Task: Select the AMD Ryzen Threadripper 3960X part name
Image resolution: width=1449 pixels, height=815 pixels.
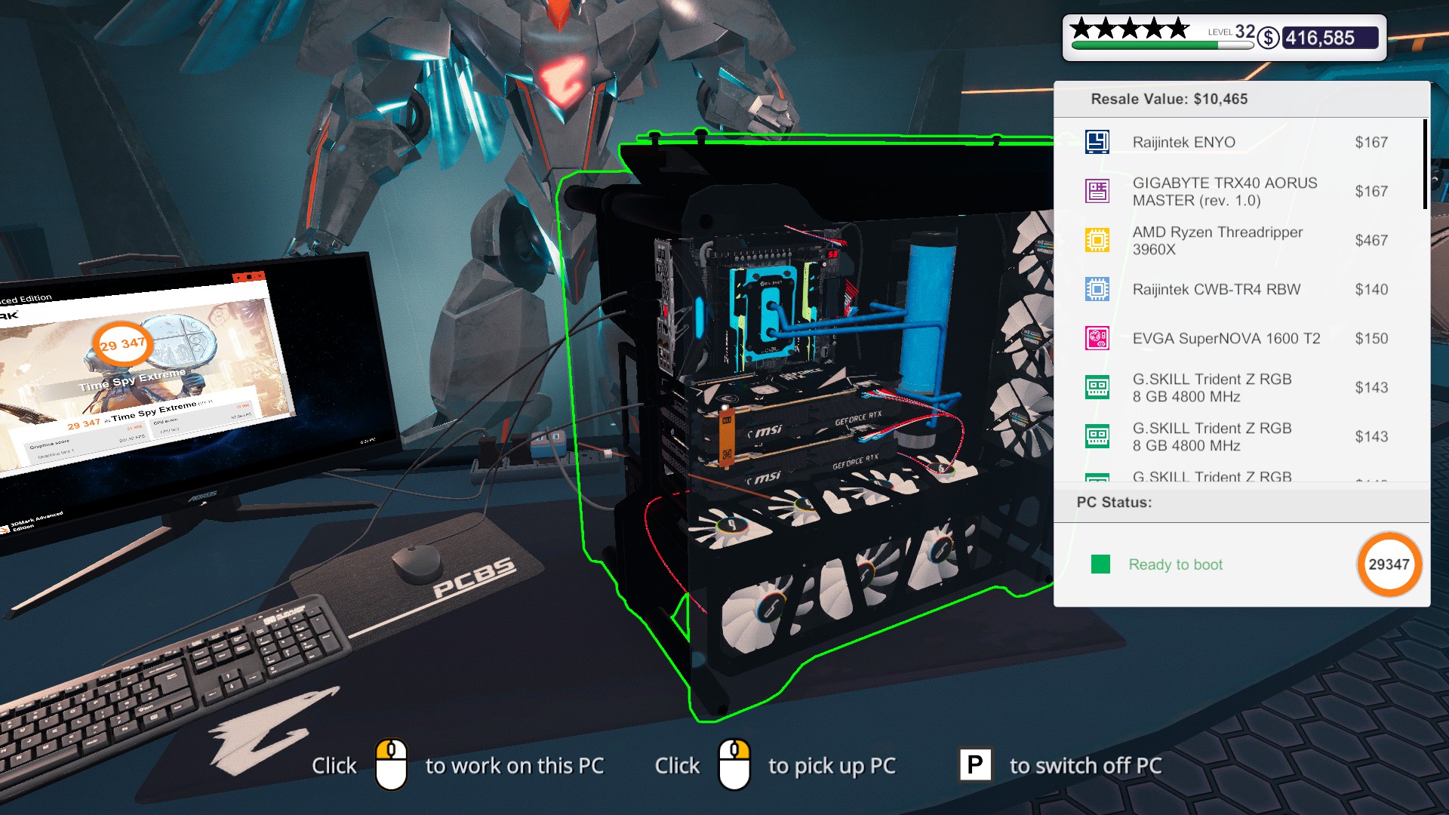Action: point(1217,241)
